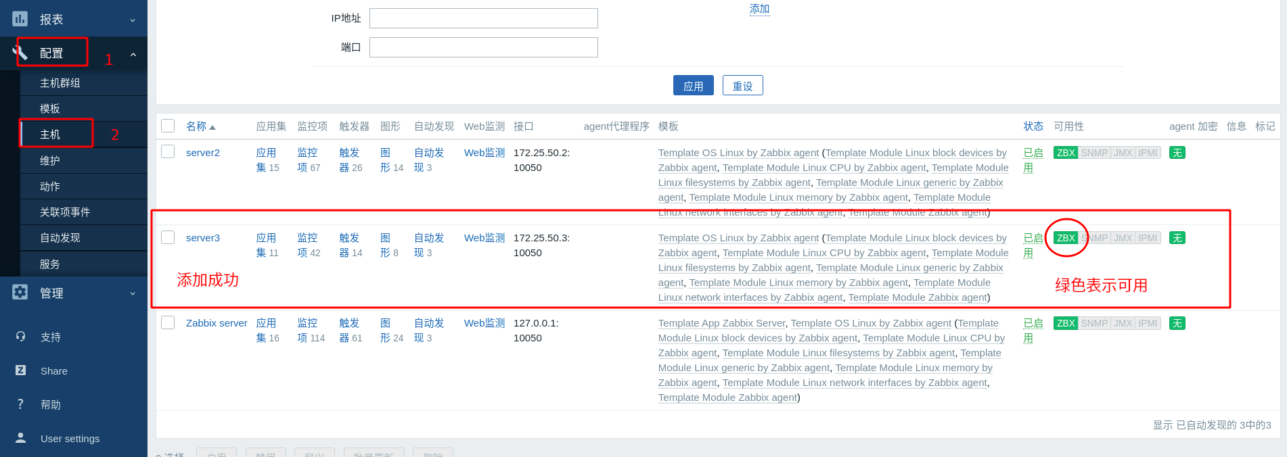Click the IPMI badge in Zabbix server row
1287x457 pixels.
(1148, 323)
